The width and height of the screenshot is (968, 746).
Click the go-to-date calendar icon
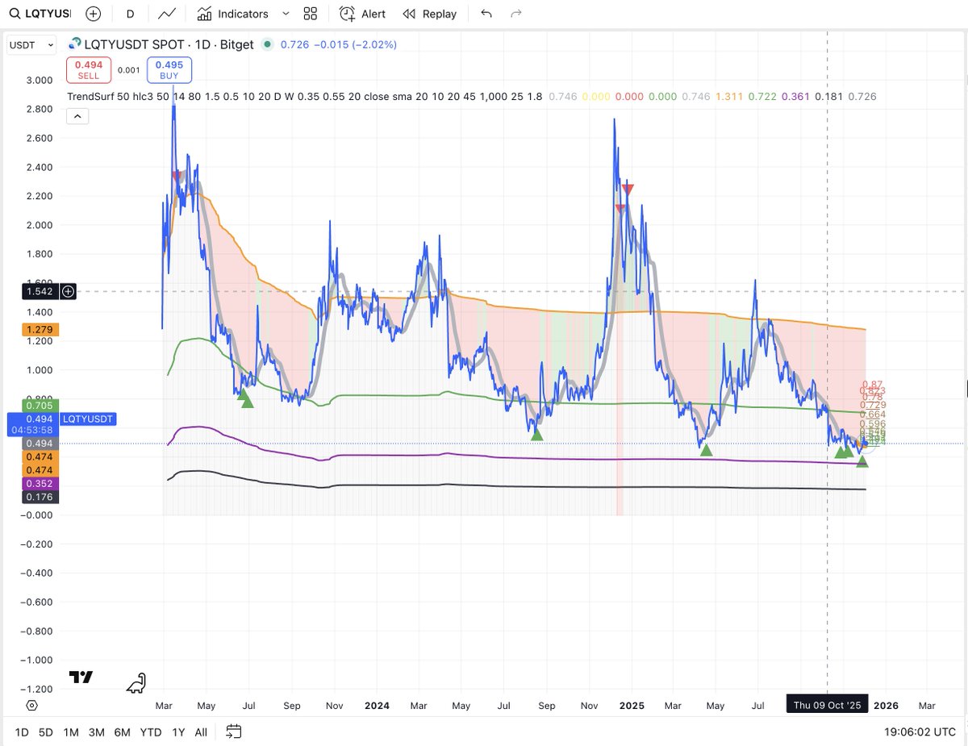(x=233, y=732)
